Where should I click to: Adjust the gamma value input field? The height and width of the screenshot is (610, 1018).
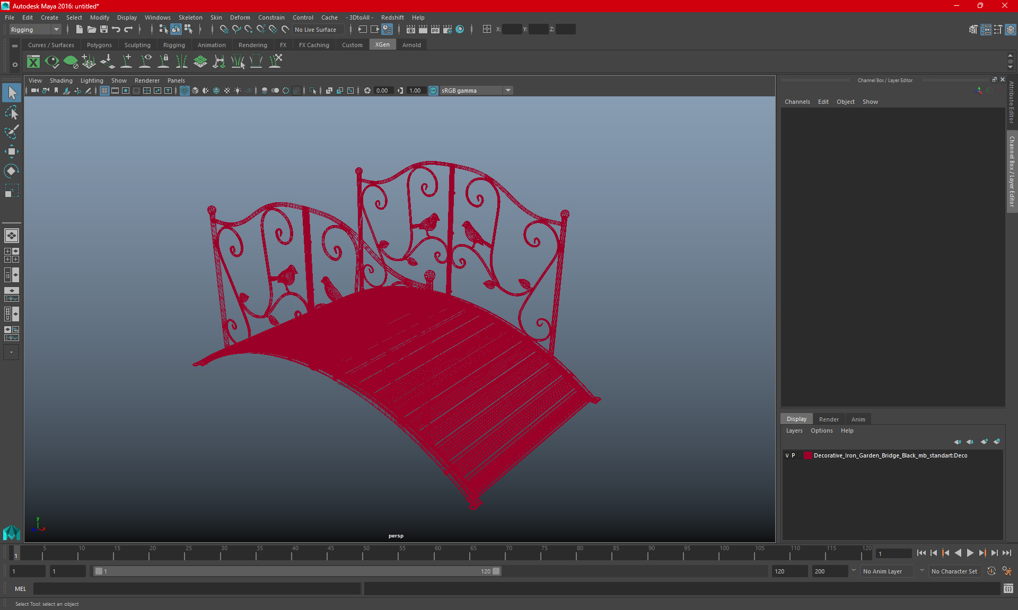(416, 90)
